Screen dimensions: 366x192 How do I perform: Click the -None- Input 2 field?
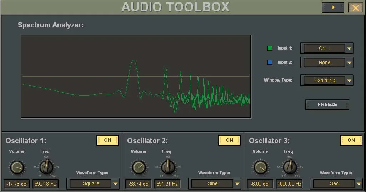coord(325,63)
